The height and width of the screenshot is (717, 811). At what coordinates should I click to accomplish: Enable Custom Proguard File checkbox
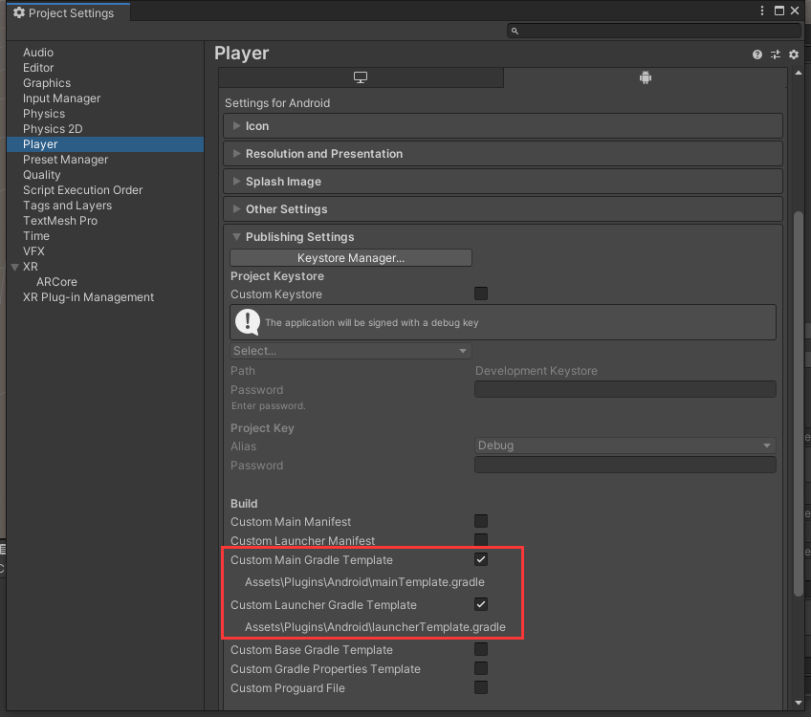[481, 687]
